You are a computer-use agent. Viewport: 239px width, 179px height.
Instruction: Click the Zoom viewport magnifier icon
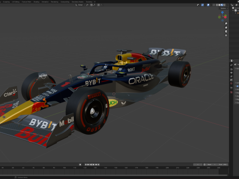226,23
